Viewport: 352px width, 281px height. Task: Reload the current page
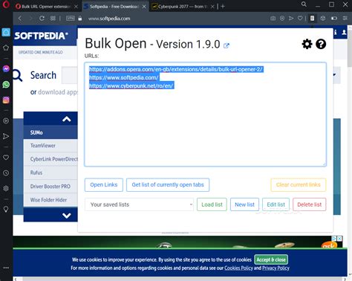42,19
